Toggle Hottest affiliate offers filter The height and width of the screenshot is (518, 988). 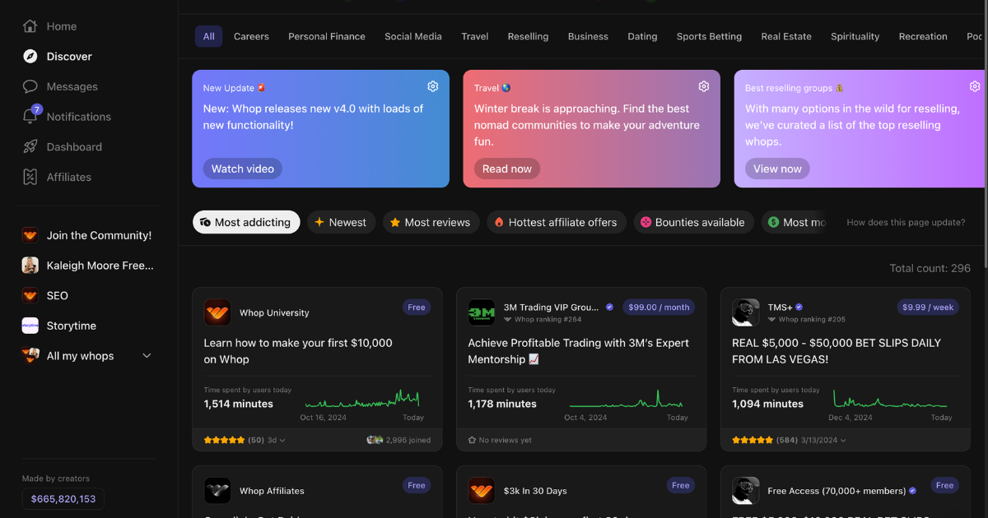click(x=557, y=222)
